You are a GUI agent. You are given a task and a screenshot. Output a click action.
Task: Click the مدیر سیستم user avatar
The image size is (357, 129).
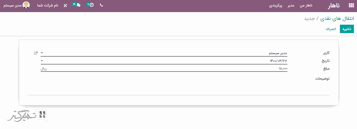click(27, 5)
